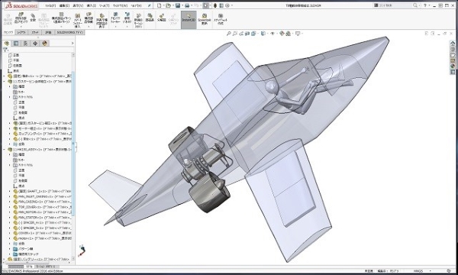
Task: Click the exploded view ribbon icon
Action: [x=161, y=18]
